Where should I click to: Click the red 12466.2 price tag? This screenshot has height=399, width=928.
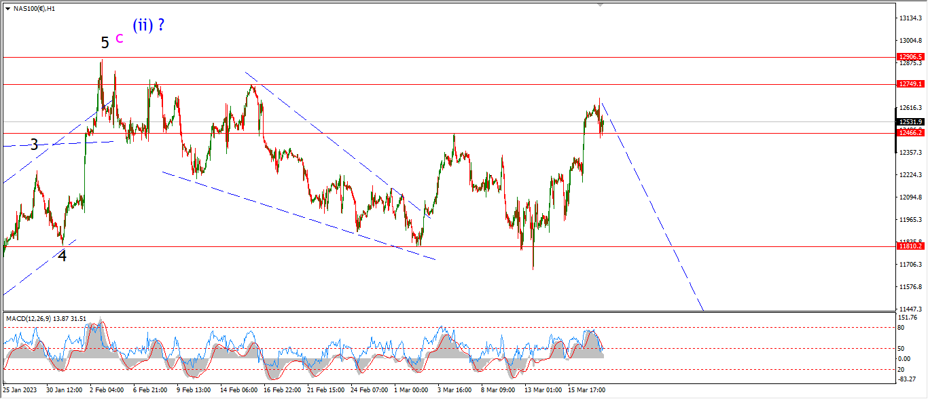pyautogui.click(x=910, y=133)
